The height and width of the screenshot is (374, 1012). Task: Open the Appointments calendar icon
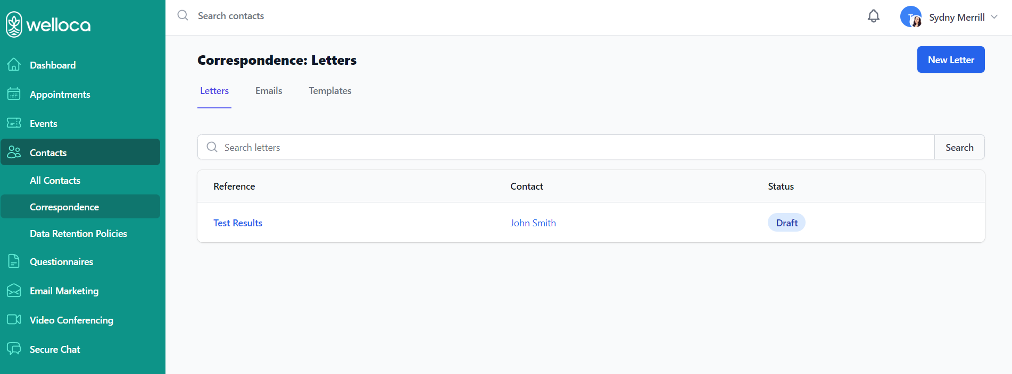(x=14, y=94)
